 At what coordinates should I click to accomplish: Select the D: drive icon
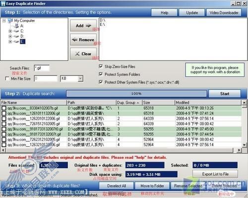click(x=16, y=36)
